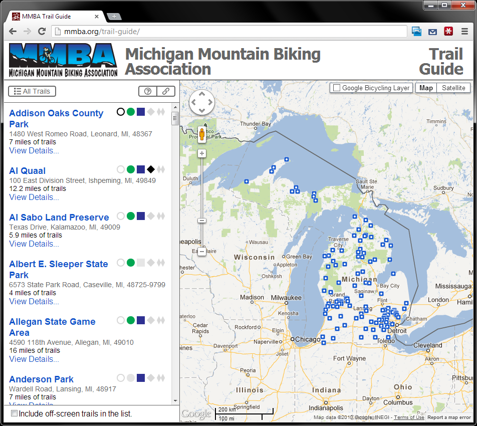Zoom in with map plus button
Image resolution: width=477 pixels, height=426 pixels.
tap(202, 153)
